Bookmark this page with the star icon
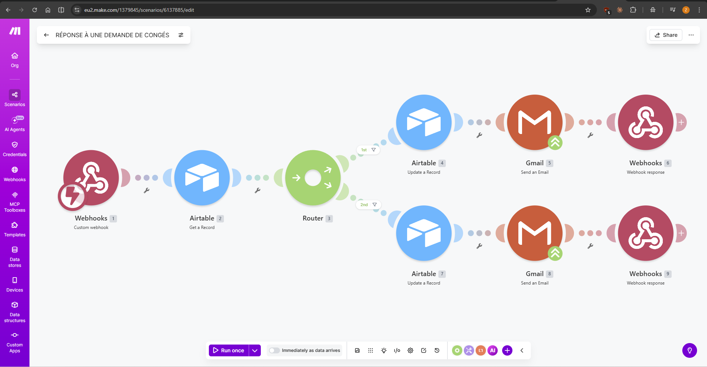The width and height of the screenshot is (707, 367). click(588, 10)
